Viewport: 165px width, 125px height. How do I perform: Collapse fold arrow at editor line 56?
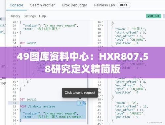(x=18, y=120)
